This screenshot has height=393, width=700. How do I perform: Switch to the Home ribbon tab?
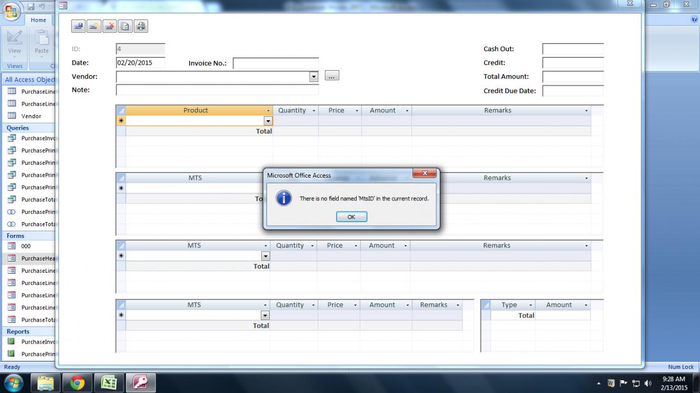(x=38, y=20)
